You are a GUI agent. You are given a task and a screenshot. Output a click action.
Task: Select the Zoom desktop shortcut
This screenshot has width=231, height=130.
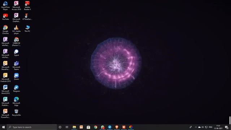[x=16, y=77]
